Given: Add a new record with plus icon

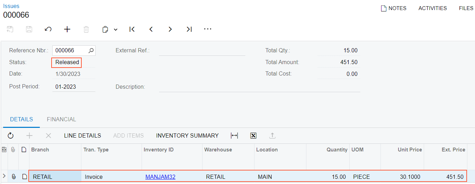Looking at the screenshot, I should [67, 29].
